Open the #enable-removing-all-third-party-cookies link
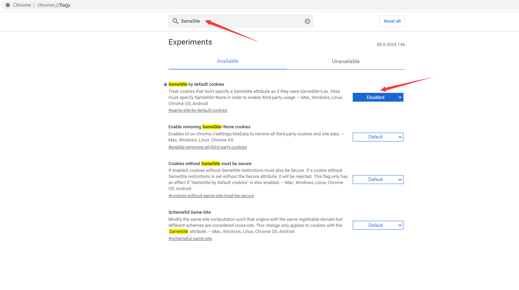Image resolution: width=519 pixels, height=290 pixels. coord(208,147)
